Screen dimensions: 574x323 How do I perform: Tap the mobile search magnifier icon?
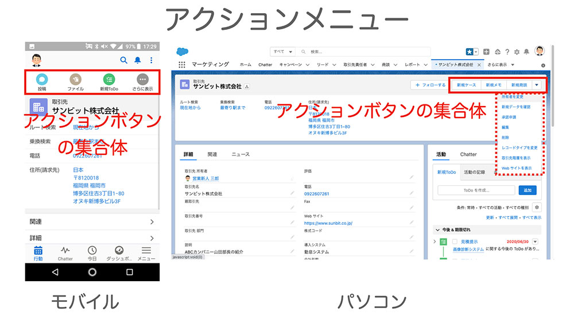point(124,60)
